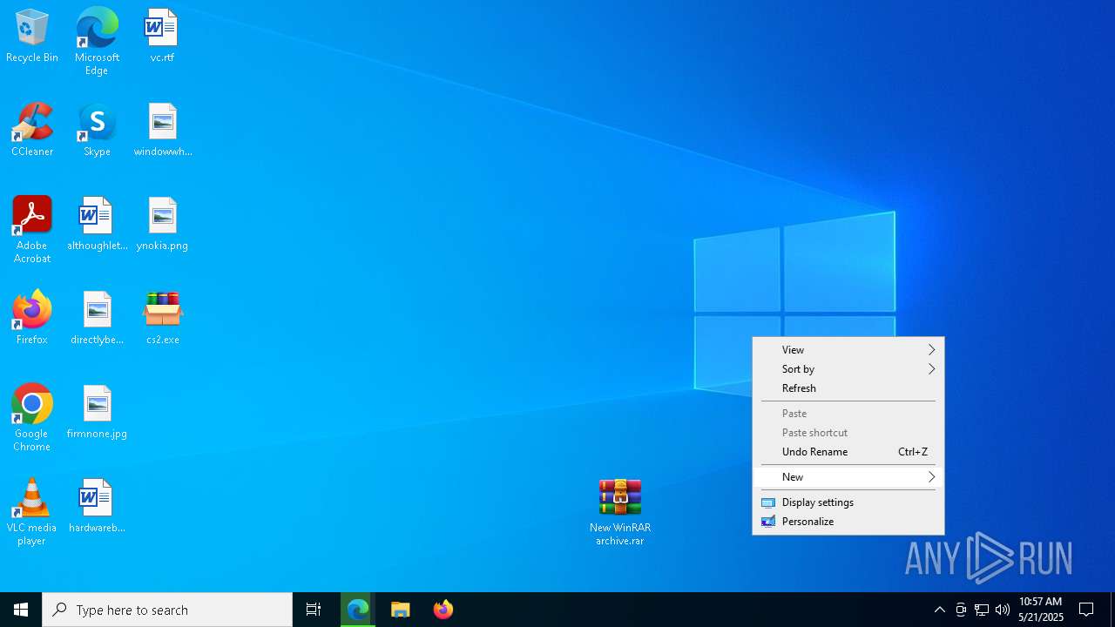Viewport: 1115px width, 627px height.
Task: Open Microsoft Edge from the taskbar
Action: (358, 610)
